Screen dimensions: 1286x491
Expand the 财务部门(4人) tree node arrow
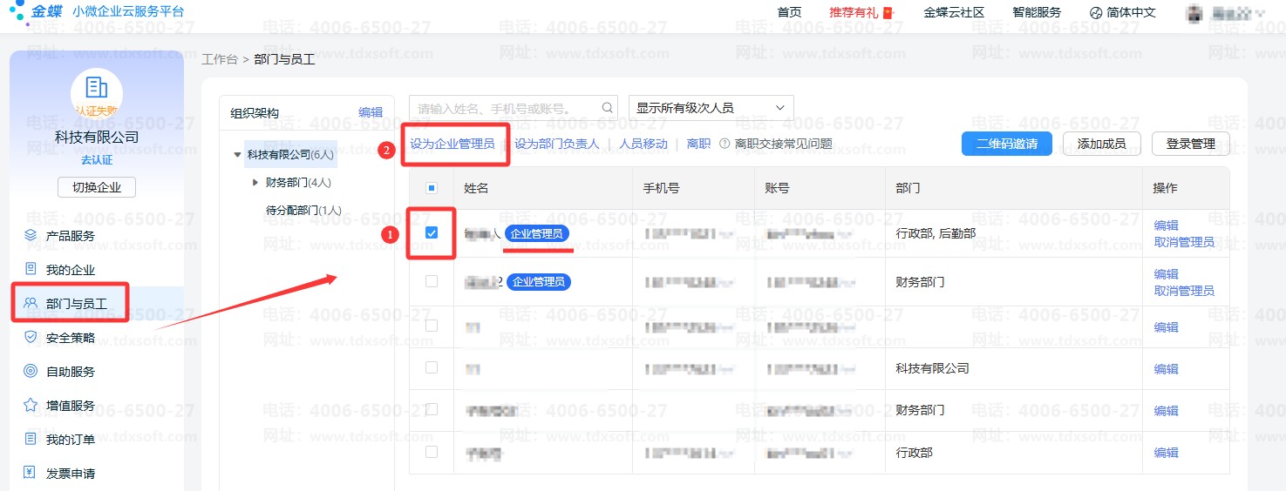(x=255, y=182)
